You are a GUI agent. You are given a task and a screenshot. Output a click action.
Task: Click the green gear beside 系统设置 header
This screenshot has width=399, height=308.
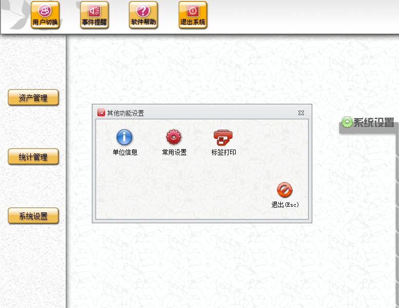tap(347, 122)
